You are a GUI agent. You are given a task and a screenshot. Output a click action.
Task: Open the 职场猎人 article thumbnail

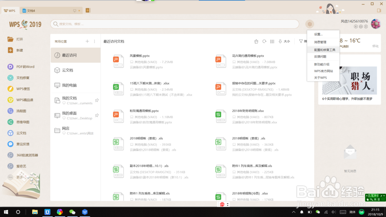[349, 80]
